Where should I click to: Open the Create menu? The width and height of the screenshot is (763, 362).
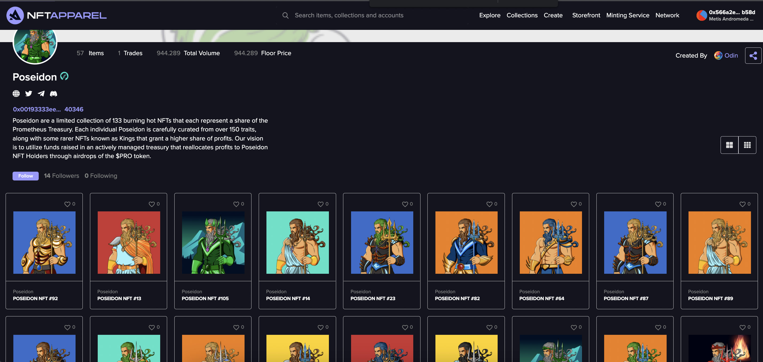coord(553,15)
